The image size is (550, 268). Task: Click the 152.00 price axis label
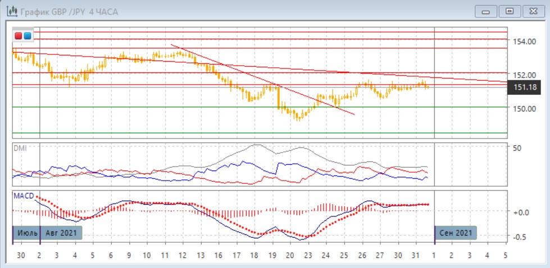(x=522, y=75)
